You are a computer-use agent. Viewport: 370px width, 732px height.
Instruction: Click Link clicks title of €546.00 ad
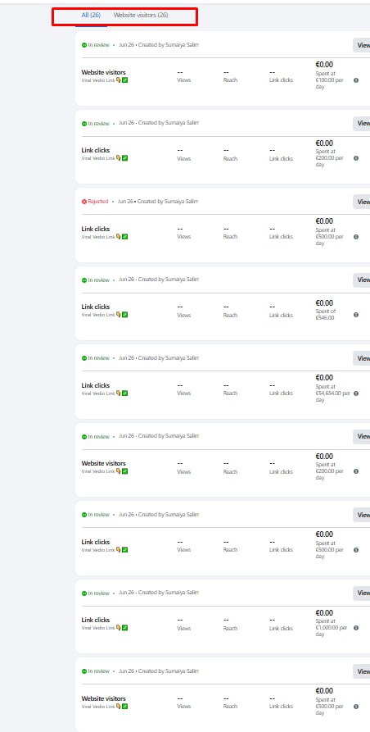pyautogui.click(x=96, y=307)
